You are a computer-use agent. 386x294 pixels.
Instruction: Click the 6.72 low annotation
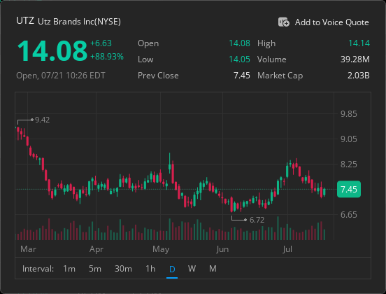click(x=257, y=220)
